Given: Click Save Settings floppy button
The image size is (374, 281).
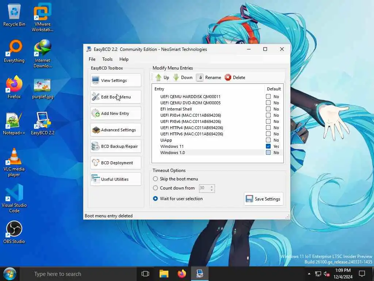Looking at the screenshot, I should [264, 199].
